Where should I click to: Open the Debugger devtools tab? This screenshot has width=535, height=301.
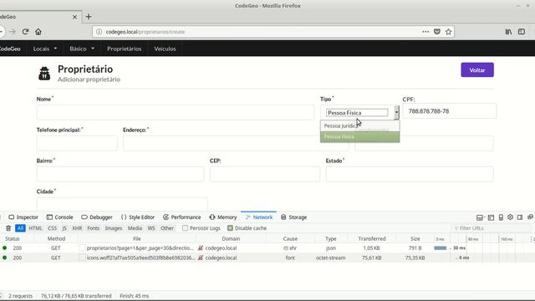coord(97,217)
